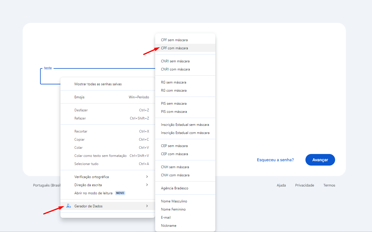
Task: Generate an E-mail value
Action: point(185,217)
